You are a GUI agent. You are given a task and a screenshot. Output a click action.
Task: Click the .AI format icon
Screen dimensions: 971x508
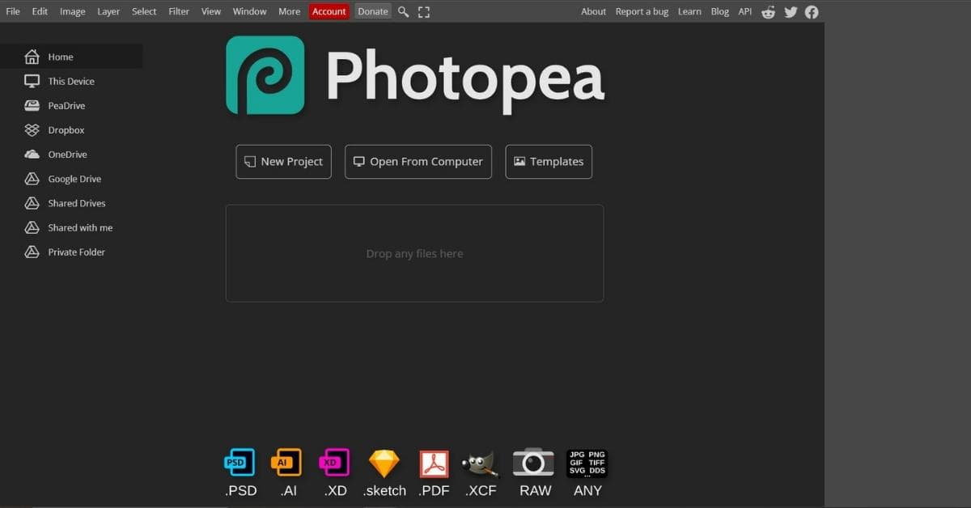[x=286, y=463]
